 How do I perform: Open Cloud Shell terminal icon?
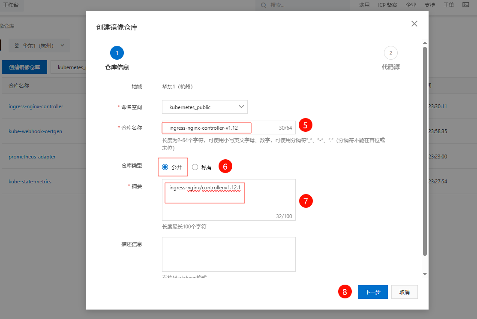pos(466,5)
